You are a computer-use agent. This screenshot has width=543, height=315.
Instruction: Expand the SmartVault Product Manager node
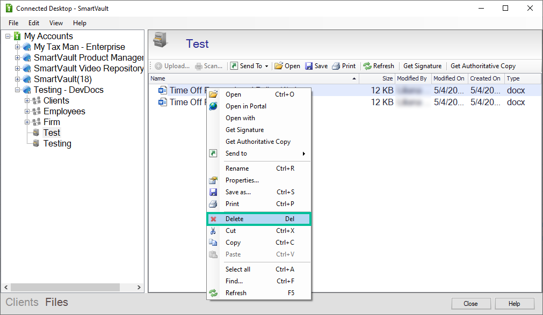pos(17,57)
